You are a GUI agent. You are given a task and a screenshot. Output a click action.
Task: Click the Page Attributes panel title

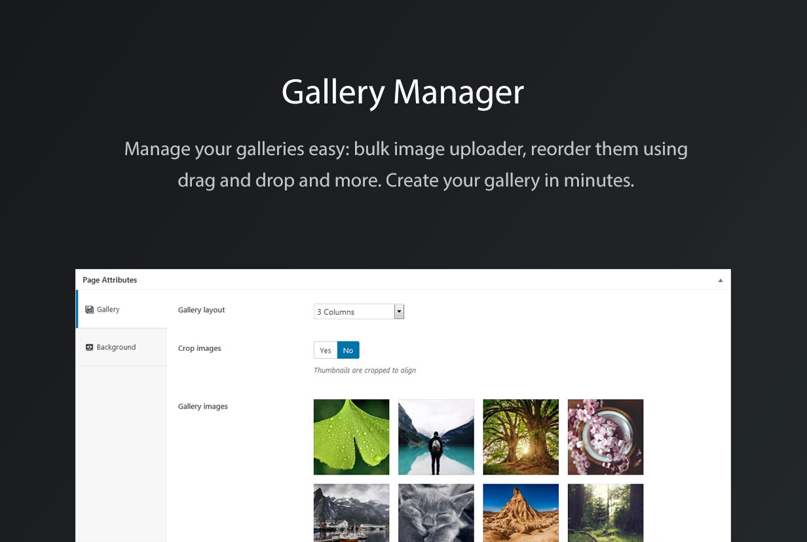(110, 280)
